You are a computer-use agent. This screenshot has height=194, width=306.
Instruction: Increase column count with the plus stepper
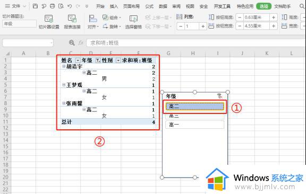click(x=203, y=26)
